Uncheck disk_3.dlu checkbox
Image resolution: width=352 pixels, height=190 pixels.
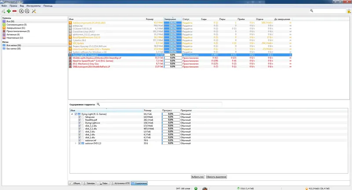tap(80, 132)
